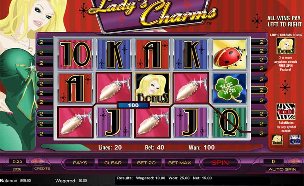Click the rabbit foot symbol in bottom-left reel
This screenshot has width=304, height=186.
(x=75, y=122)
